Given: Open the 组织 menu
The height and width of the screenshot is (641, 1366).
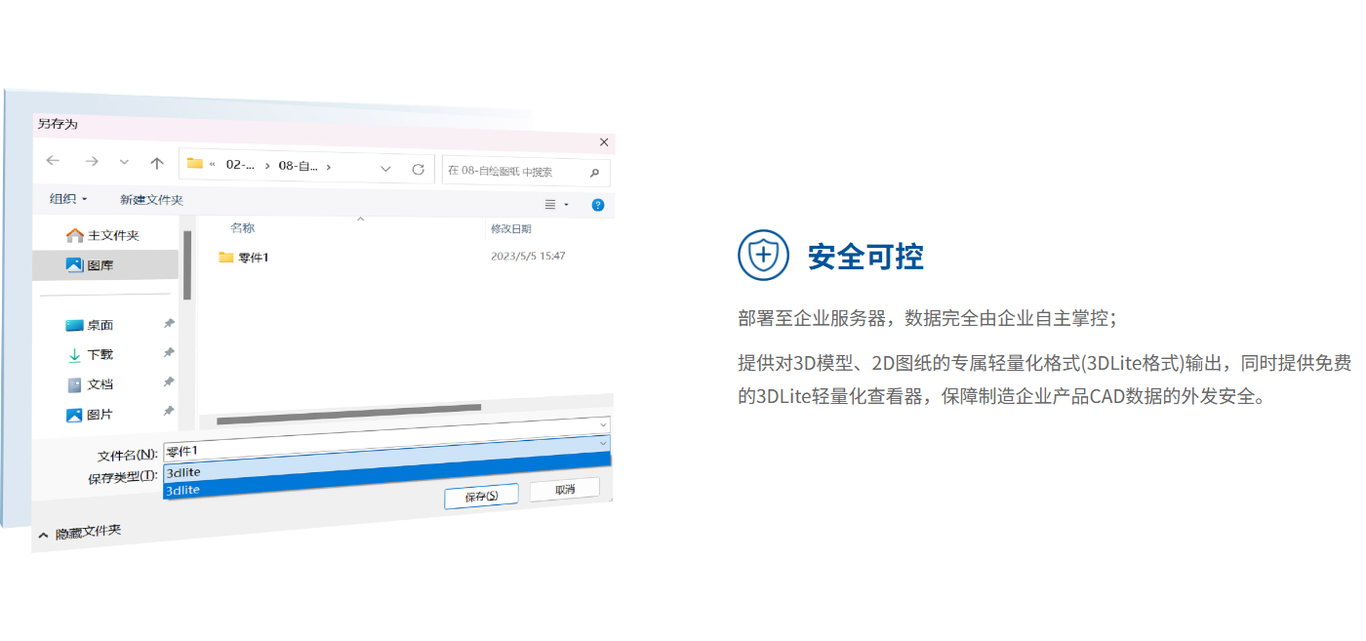Looking at the screenshot, I should [x=68, y=198].
